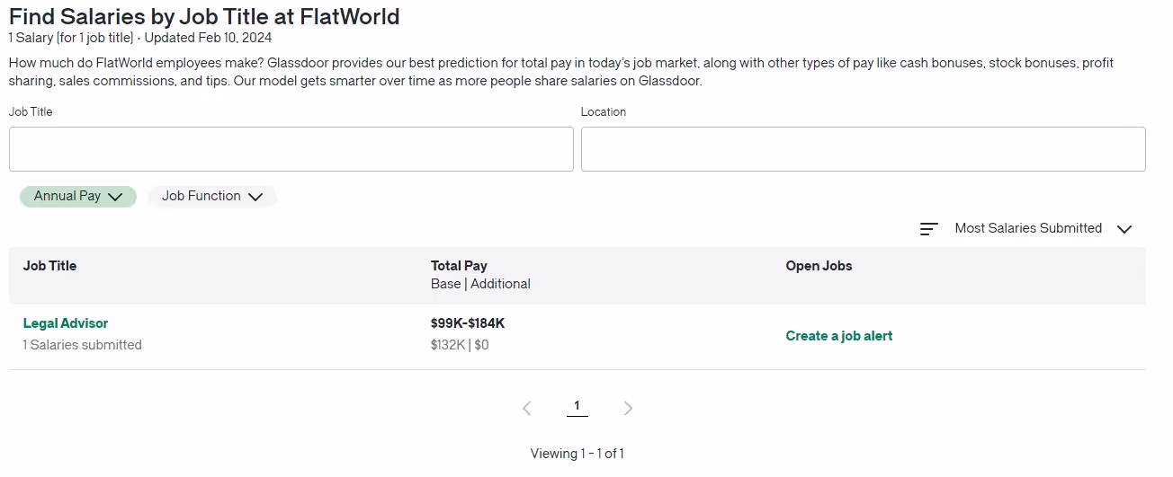Click the Find Salaries by Job Title heading
Viewport: 1173px width, 477px height.
204,16
